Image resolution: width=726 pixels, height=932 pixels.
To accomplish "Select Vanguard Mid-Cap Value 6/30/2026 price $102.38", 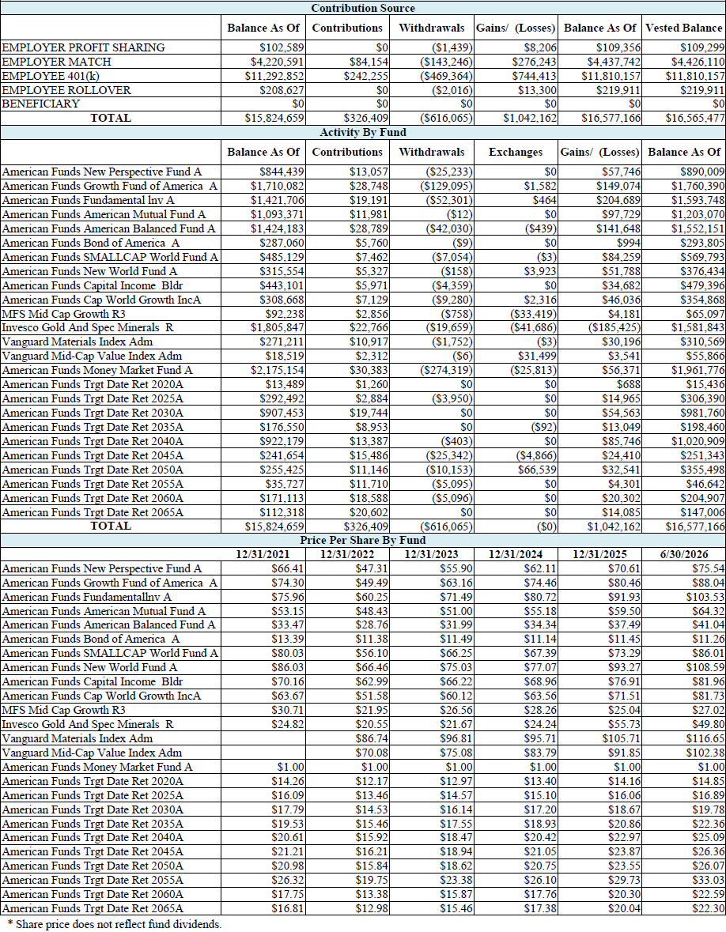I will 705,753.
